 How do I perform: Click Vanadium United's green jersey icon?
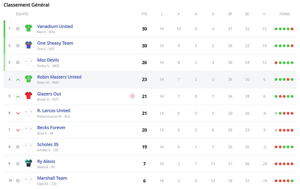coord(28,28)
